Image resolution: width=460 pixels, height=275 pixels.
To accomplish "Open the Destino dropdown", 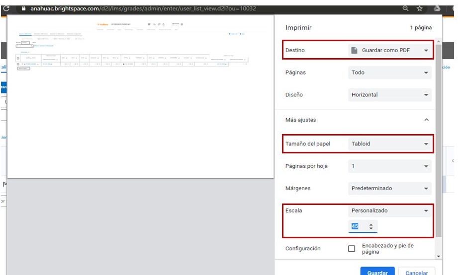I will pos(389,50).
